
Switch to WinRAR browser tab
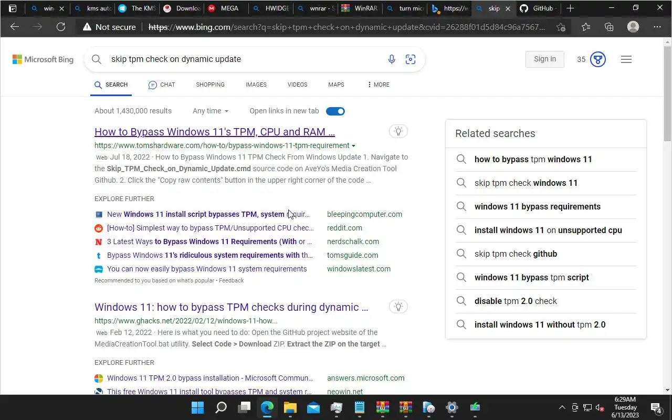[x=359, y=8]
